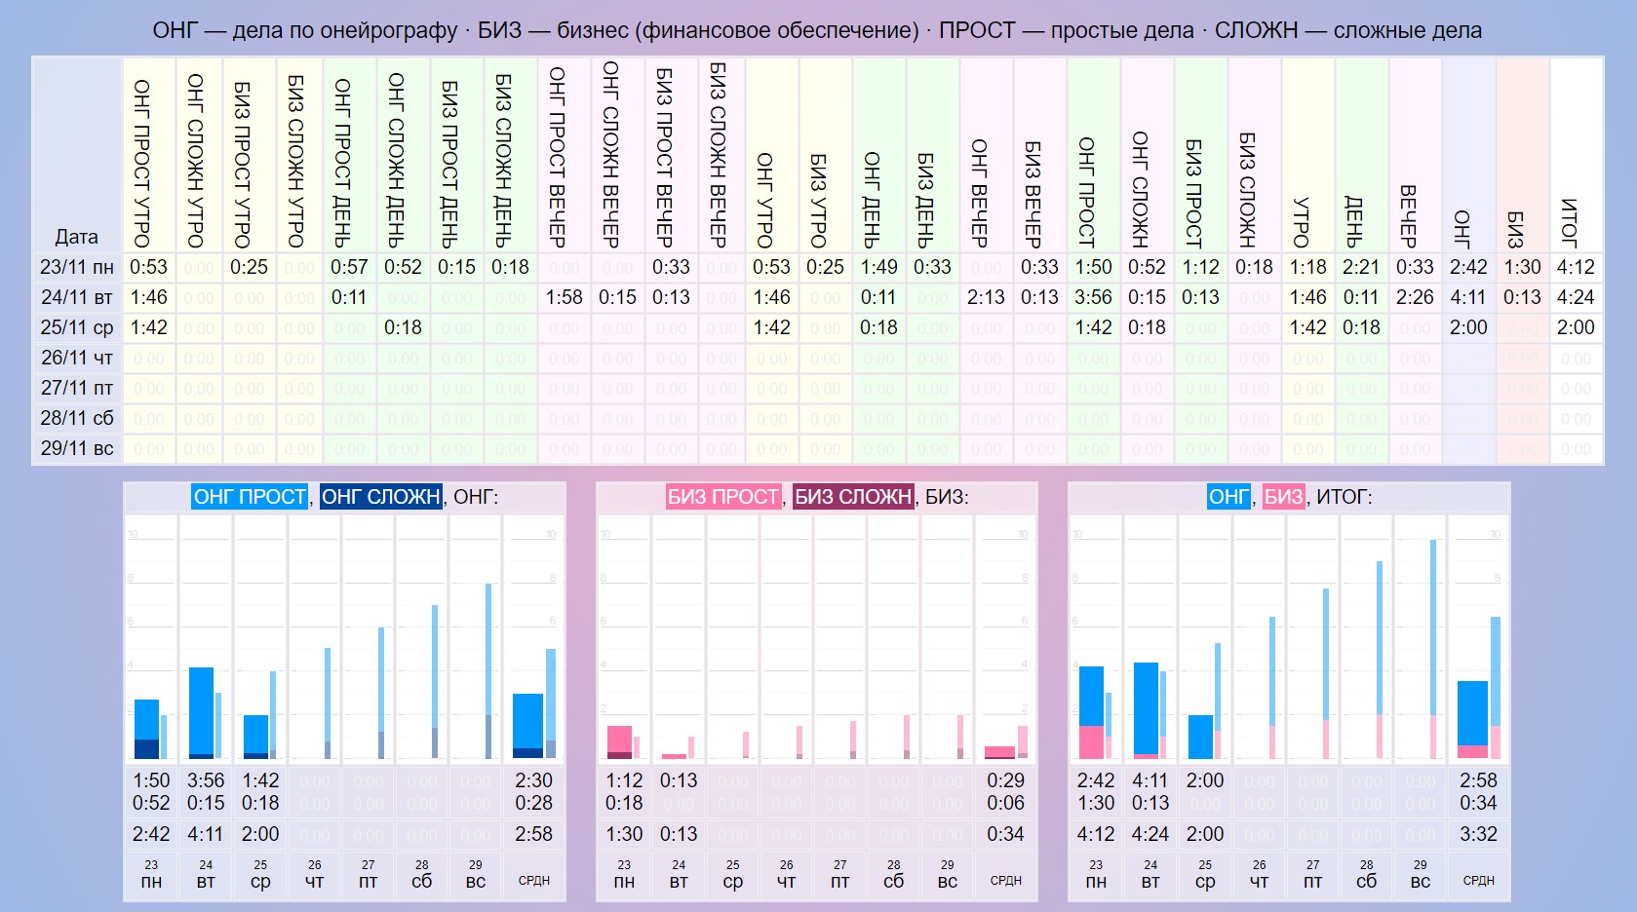Click the 0:28 average value under the ОНГ chart

point(533,803)
